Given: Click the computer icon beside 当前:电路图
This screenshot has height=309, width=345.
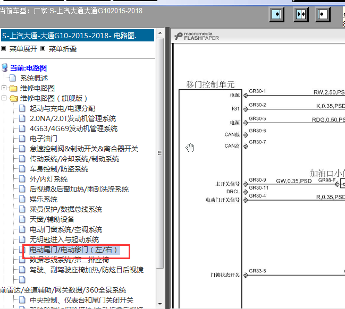Looking at the screenshot, I should click(x=4, y=67).
